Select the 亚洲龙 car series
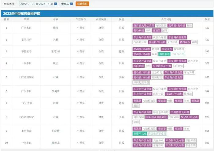214x151 pixels. pos(56,143)
